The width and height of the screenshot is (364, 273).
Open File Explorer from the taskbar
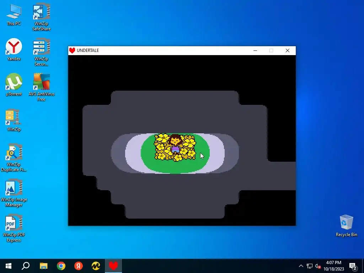[43, 266]
